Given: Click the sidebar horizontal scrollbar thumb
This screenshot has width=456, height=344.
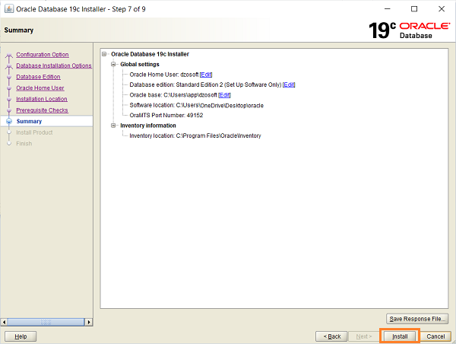Looking at the screenshot, I should coord(46,322).
